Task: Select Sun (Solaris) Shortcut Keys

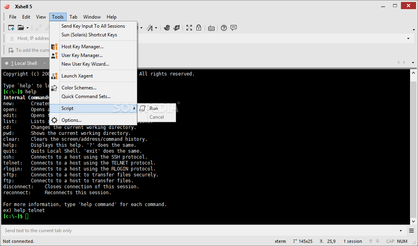Action: point(93,35)
